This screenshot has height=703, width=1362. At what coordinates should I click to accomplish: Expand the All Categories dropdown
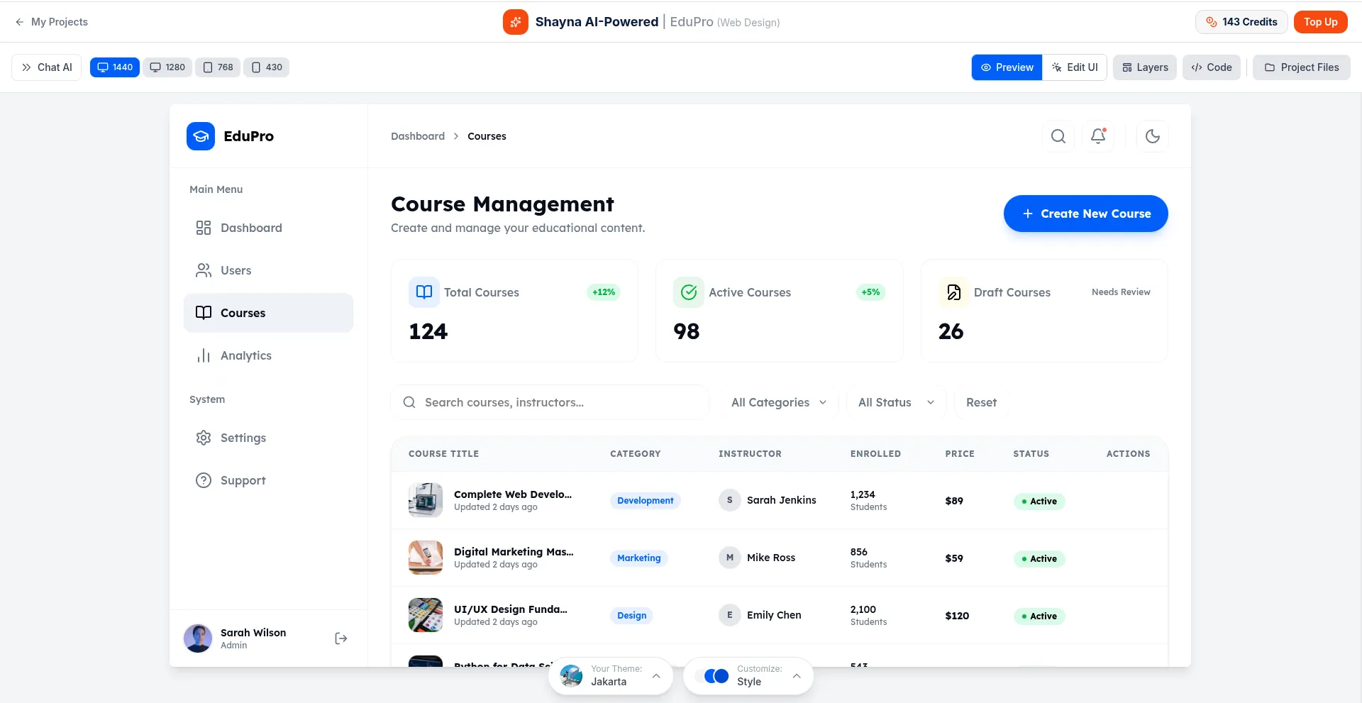pyautogui.click(x=778, y=402)
